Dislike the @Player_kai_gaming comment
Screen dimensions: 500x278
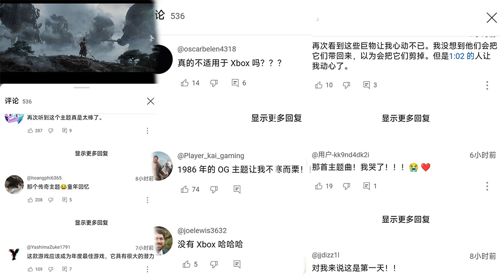214,190
